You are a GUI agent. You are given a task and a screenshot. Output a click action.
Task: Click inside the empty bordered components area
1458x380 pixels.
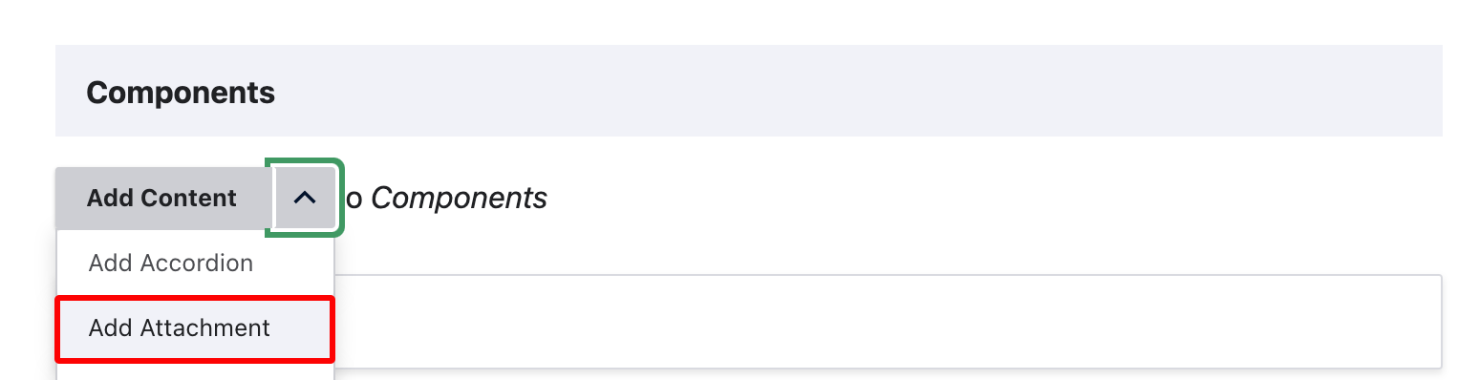887,322
